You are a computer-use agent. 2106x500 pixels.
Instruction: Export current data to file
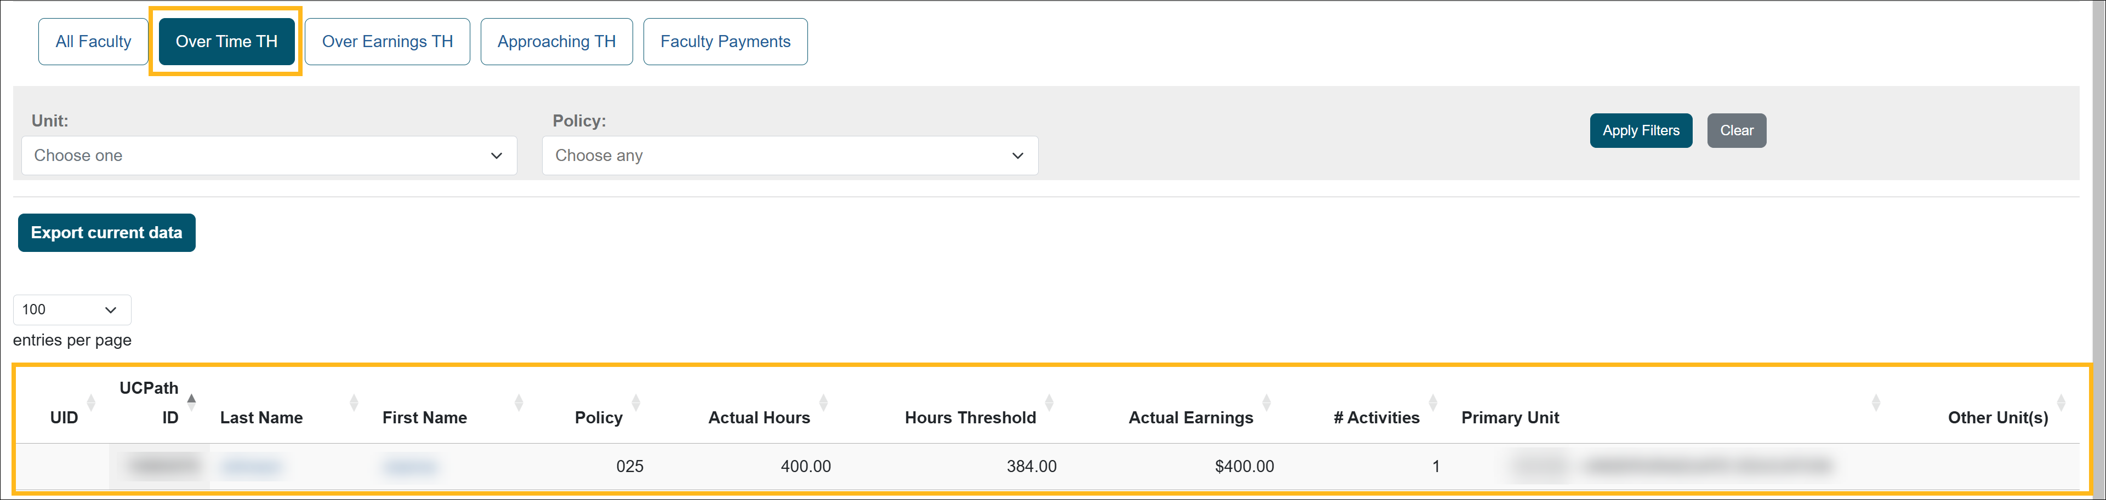pos(106,233)
